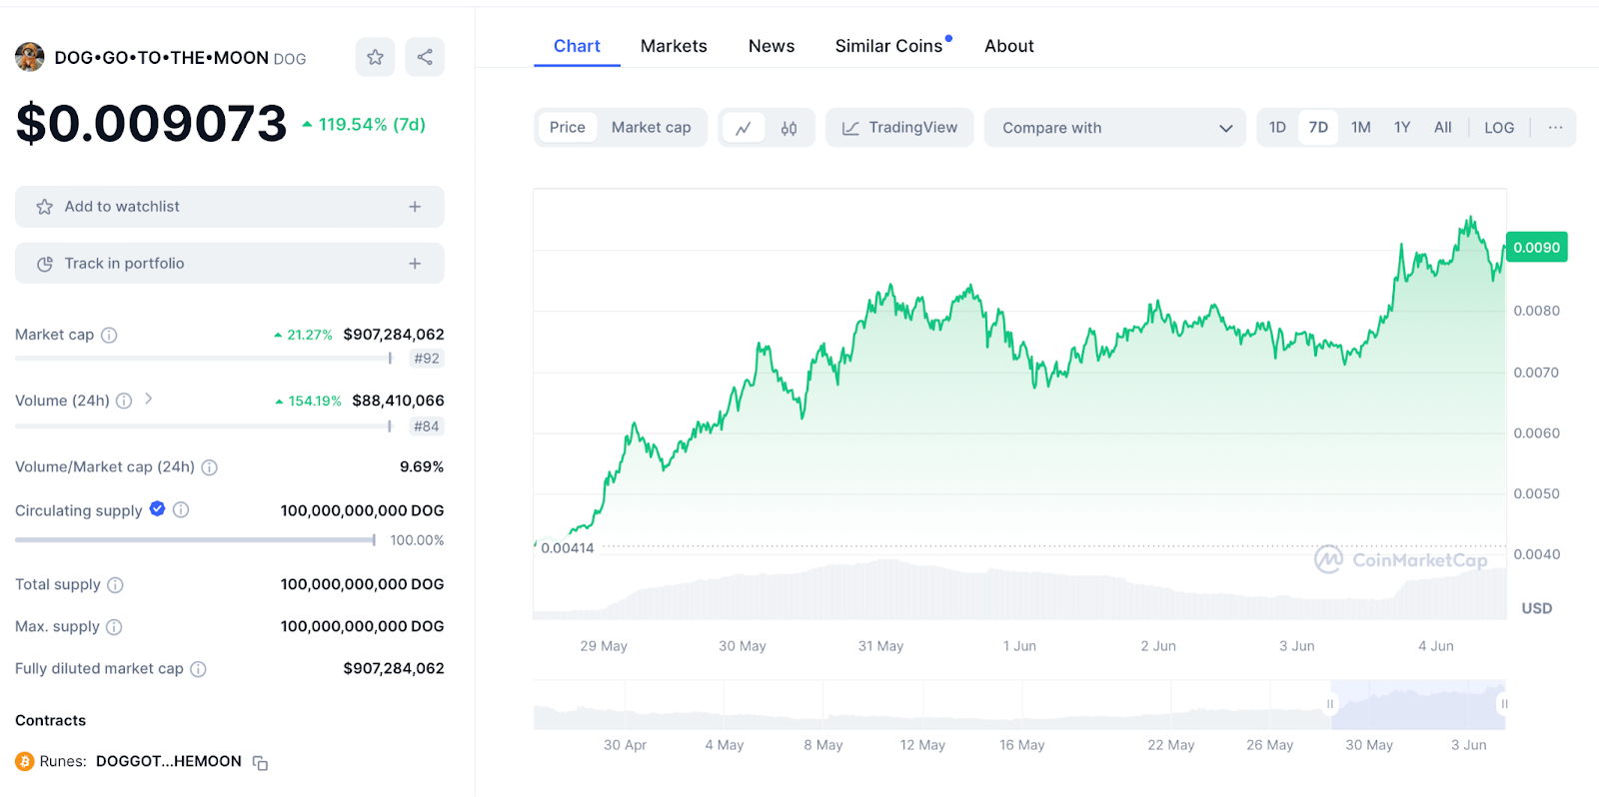Click the Circulating supply info icon
The image size is (1599, 797).
coord(181,509)
